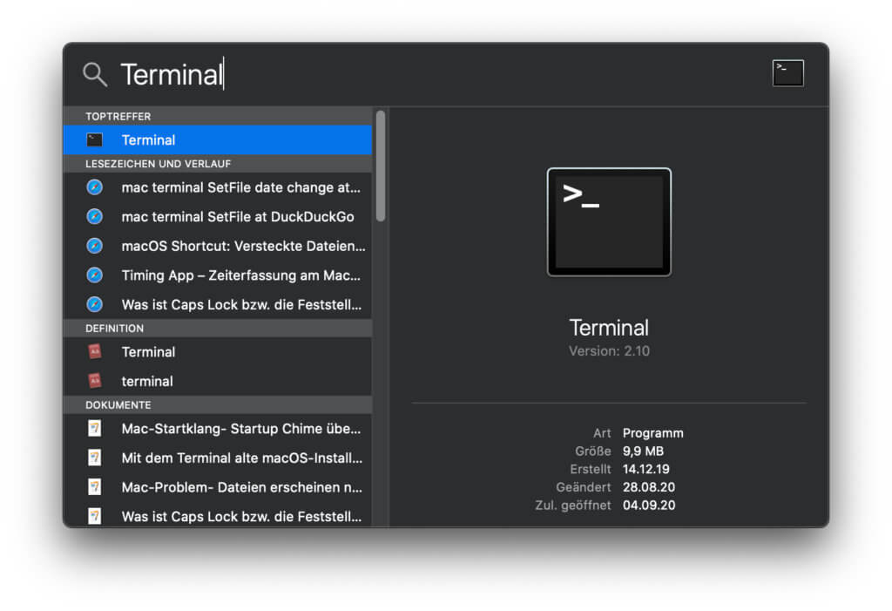The image size is (892, 611).
Task: Click the magnifying glass search icon
Action: (x=95, y=74)
